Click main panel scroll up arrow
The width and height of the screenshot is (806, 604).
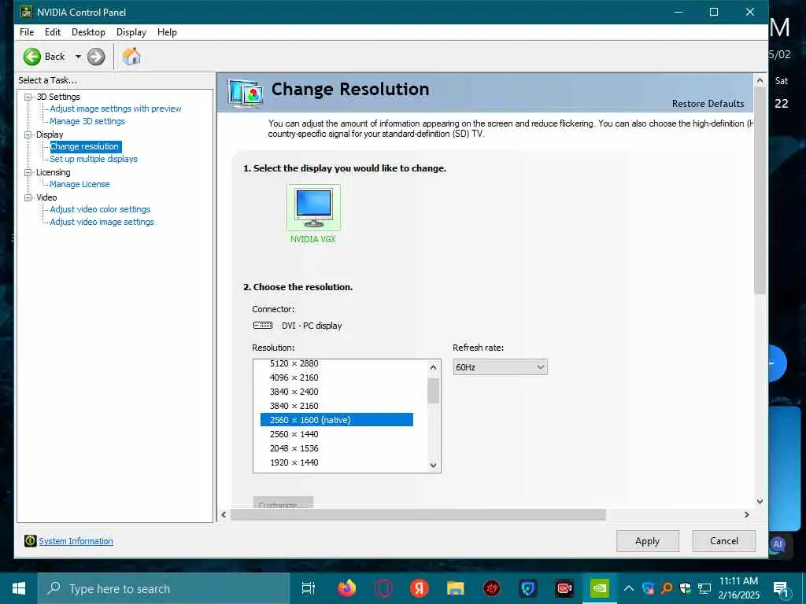tap(760, 81)
